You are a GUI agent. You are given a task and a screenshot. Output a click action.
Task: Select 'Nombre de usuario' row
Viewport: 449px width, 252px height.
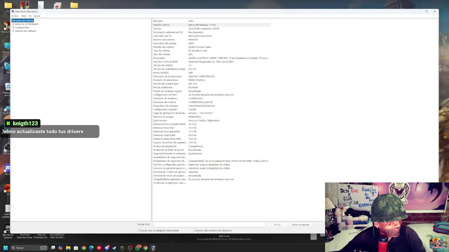click(211, 117)
